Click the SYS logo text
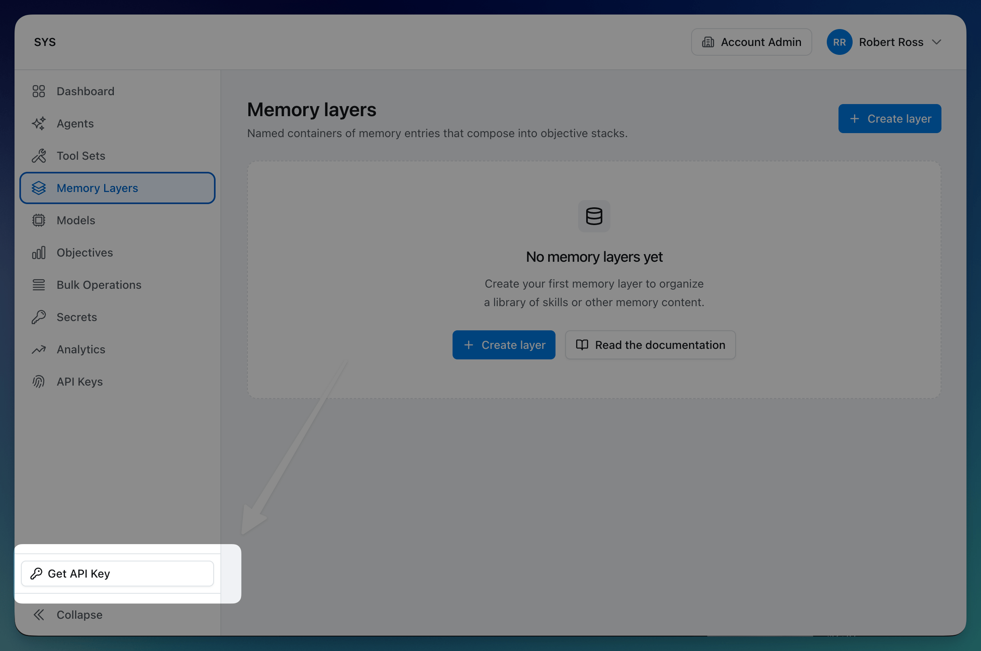Viewport: 981px width, 651px height. point(45,42)
